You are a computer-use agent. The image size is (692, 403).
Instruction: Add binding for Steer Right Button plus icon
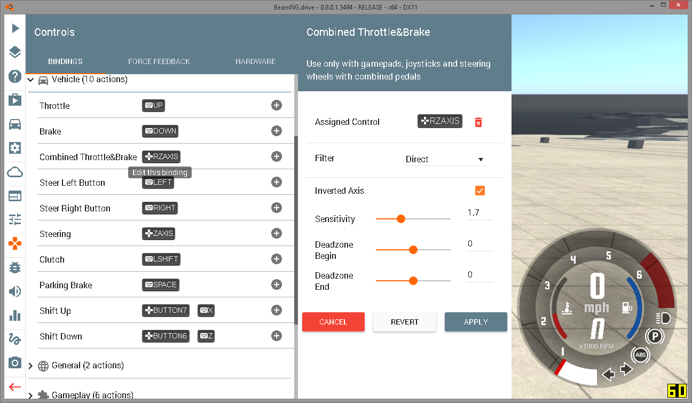click(x=277, y=208)
